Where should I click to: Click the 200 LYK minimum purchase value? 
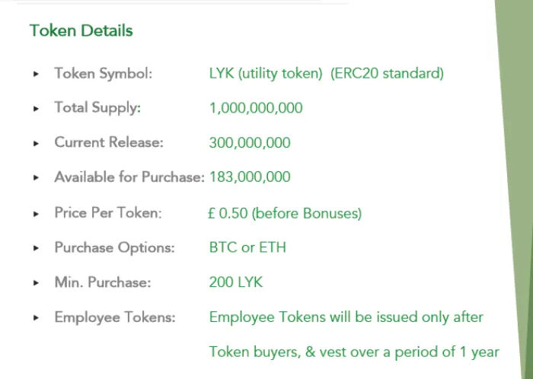click(x=236, y=282)
